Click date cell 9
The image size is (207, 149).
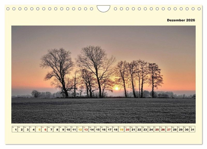coord(62,129)
